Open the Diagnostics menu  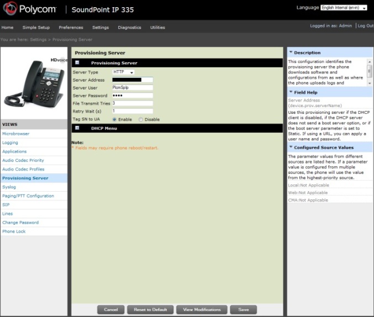coord(129,28)
